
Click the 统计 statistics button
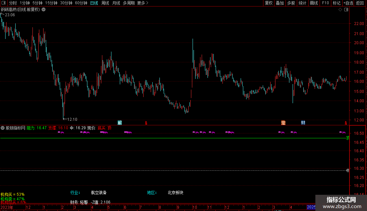302,3
